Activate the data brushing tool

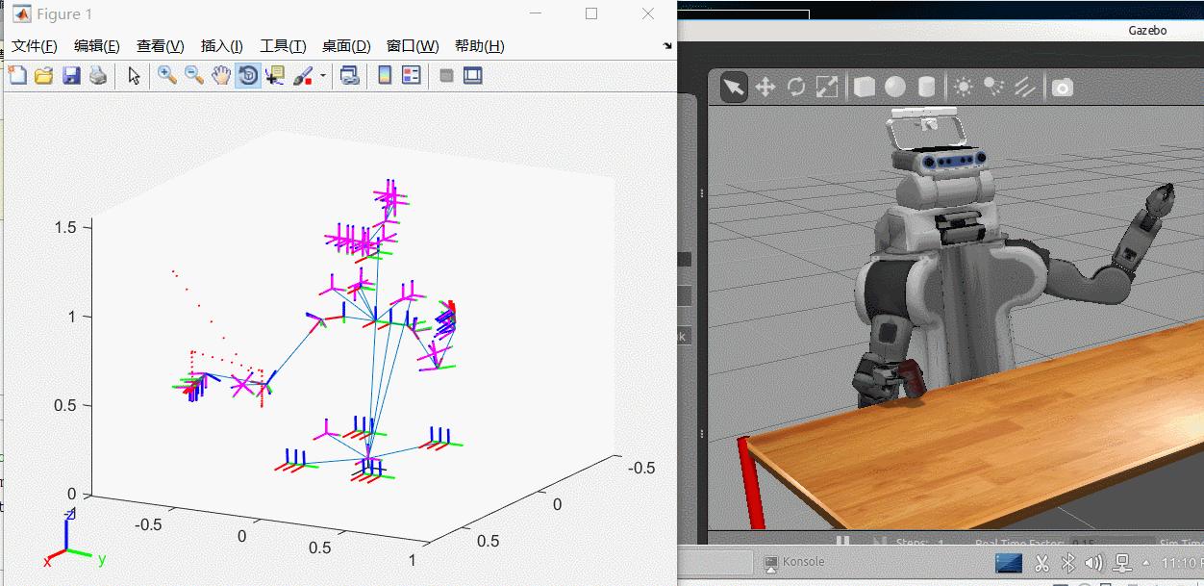click(x=301, y=75)
